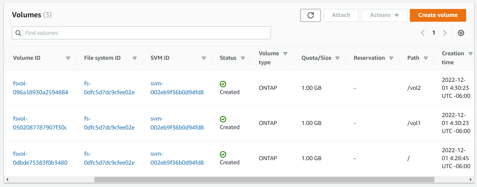Screen dimensions: 477x187
Task: Go to previous page arrow
Action: click(x=423, y=33)
